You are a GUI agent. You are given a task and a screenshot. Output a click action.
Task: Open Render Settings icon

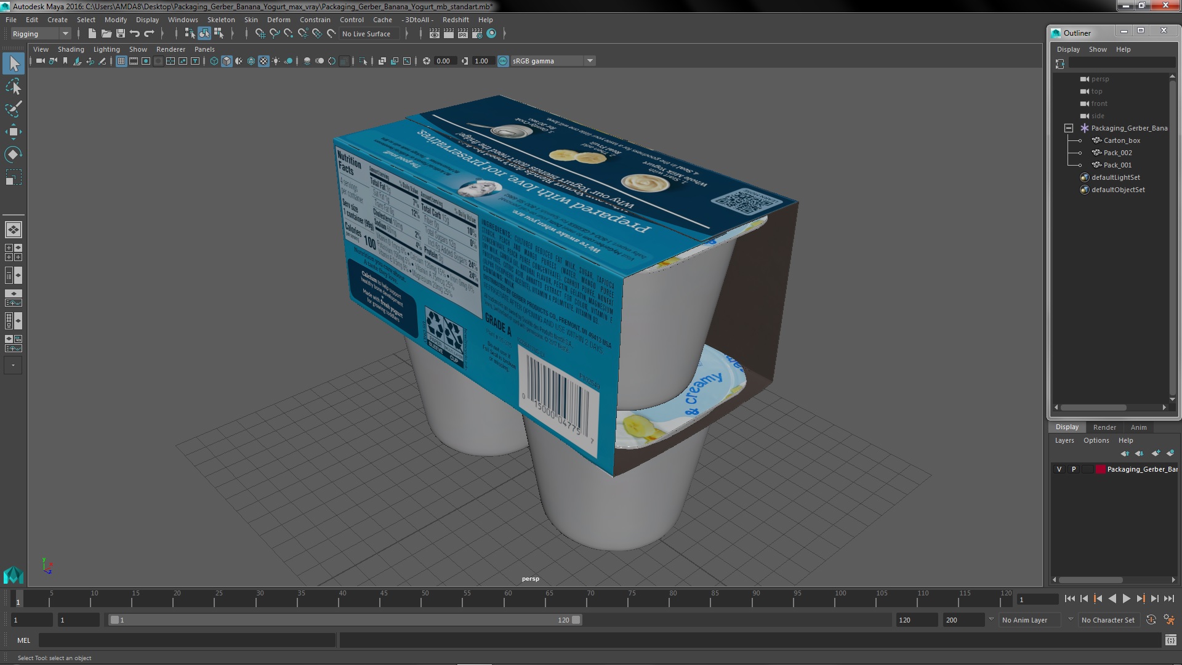point(477,34)
